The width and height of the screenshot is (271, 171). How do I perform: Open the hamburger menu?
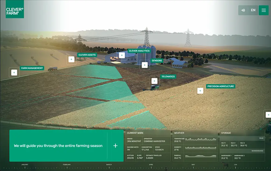(264, 10)
